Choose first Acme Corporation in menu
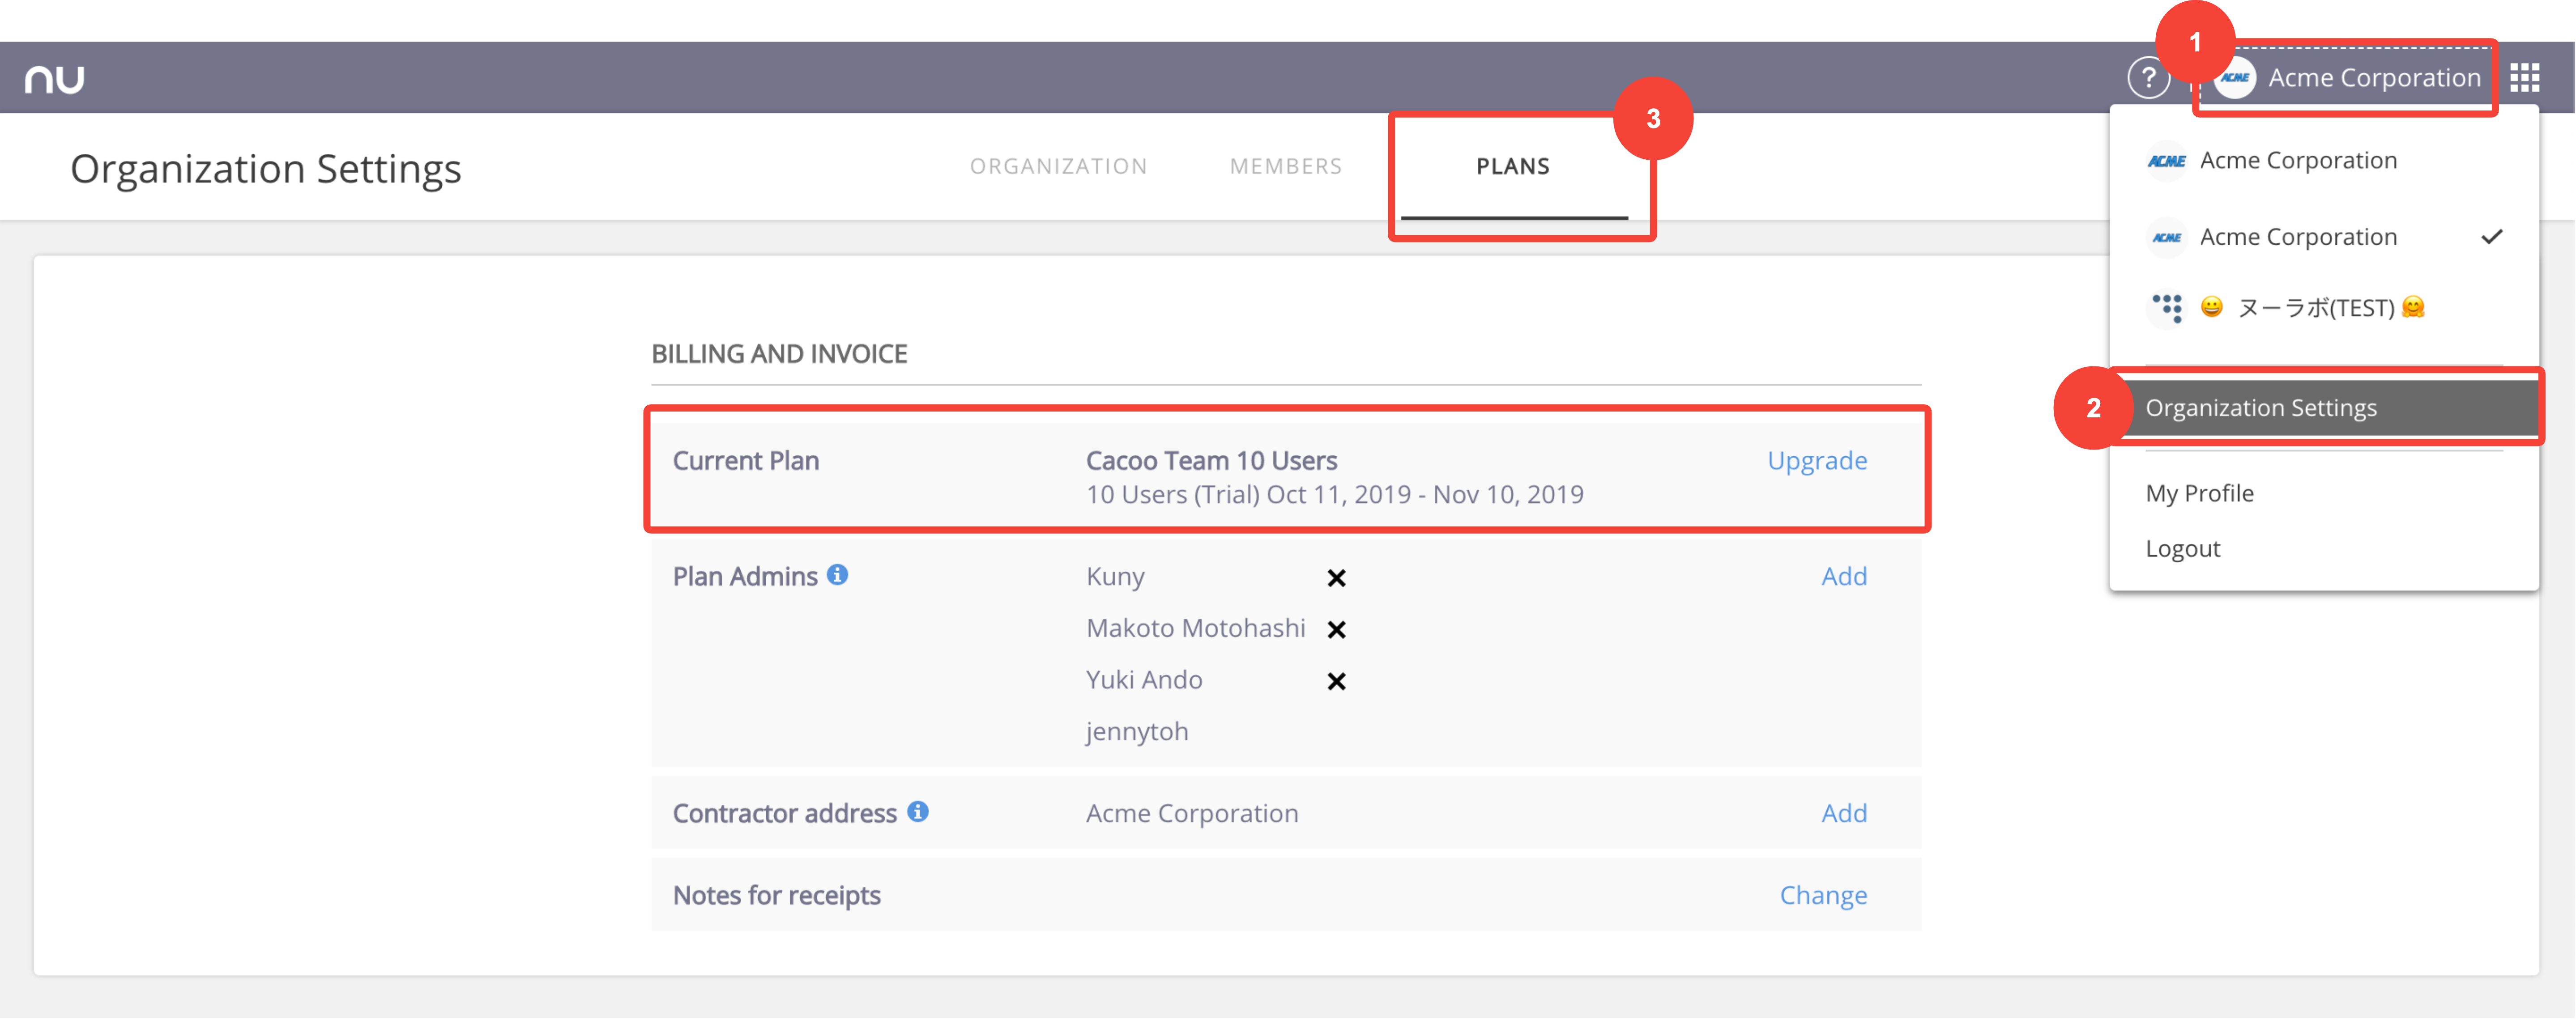The width and height of the screenshot is (2576, 1019). [x=2324, y=161]
